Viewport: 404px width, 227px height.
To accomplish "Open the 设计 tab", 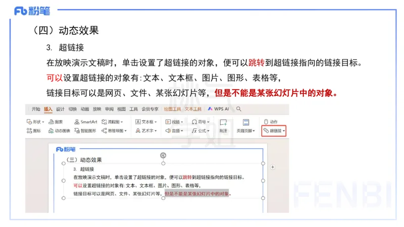I will coord(60,109).
